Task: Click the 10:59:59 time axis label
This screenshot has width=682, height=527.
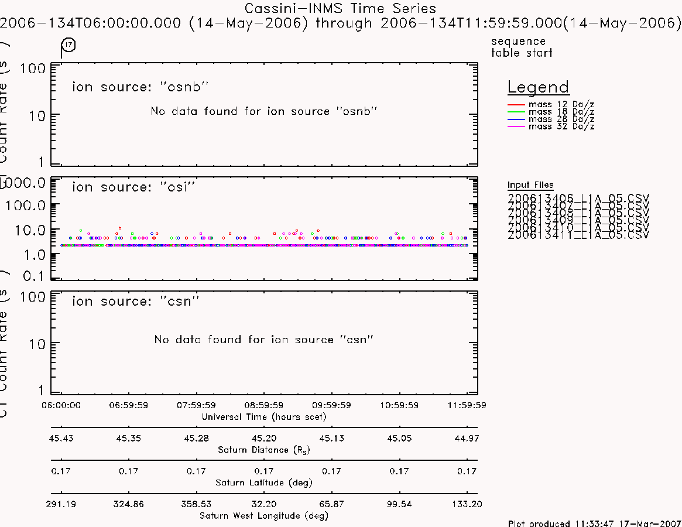Action: click(399, 405)
